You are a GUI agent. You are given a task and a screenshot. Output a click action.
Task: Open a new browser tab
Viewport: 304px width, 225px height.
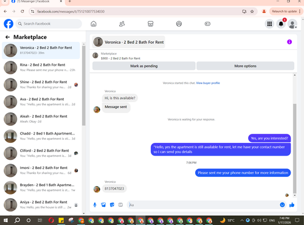coord(69,1)
